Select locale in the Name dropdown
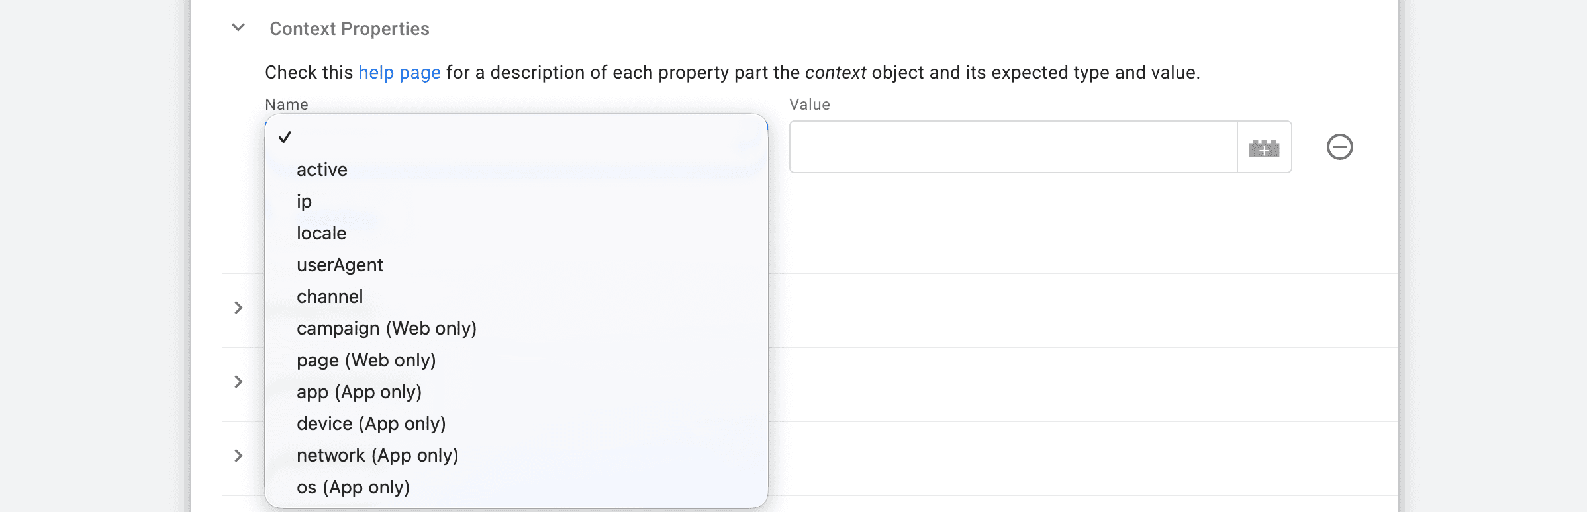The height and width of the screenshot is (512, 1587). pyautogui.click(x=321, y=234)
